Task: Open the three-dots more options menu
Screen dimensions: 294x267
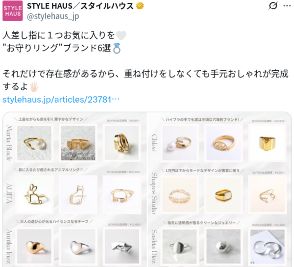Action: (x=287, y=6)
